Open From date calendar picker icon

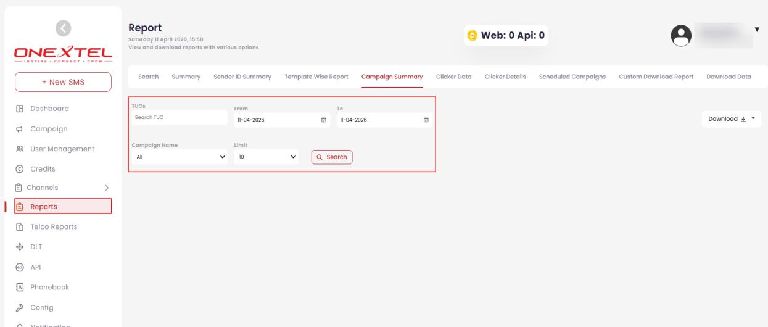pyautogui.click(x=323, y=120)
